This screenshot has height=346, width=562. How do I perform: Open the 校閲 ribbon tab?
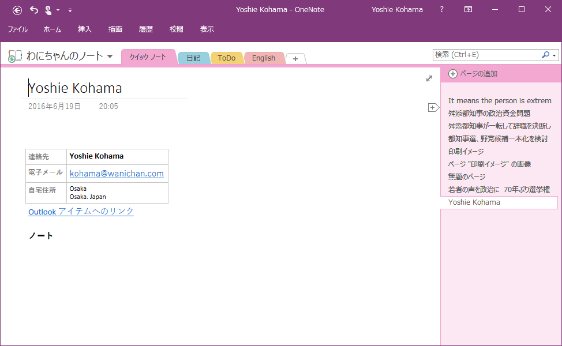[177, 29]
